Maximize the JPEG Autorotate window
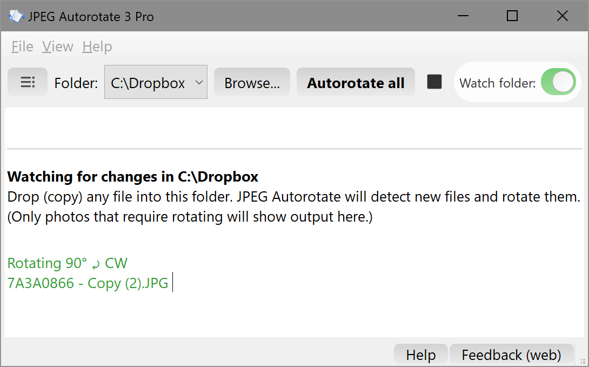Viewport: 589px width, 367px height. [512, 16]
